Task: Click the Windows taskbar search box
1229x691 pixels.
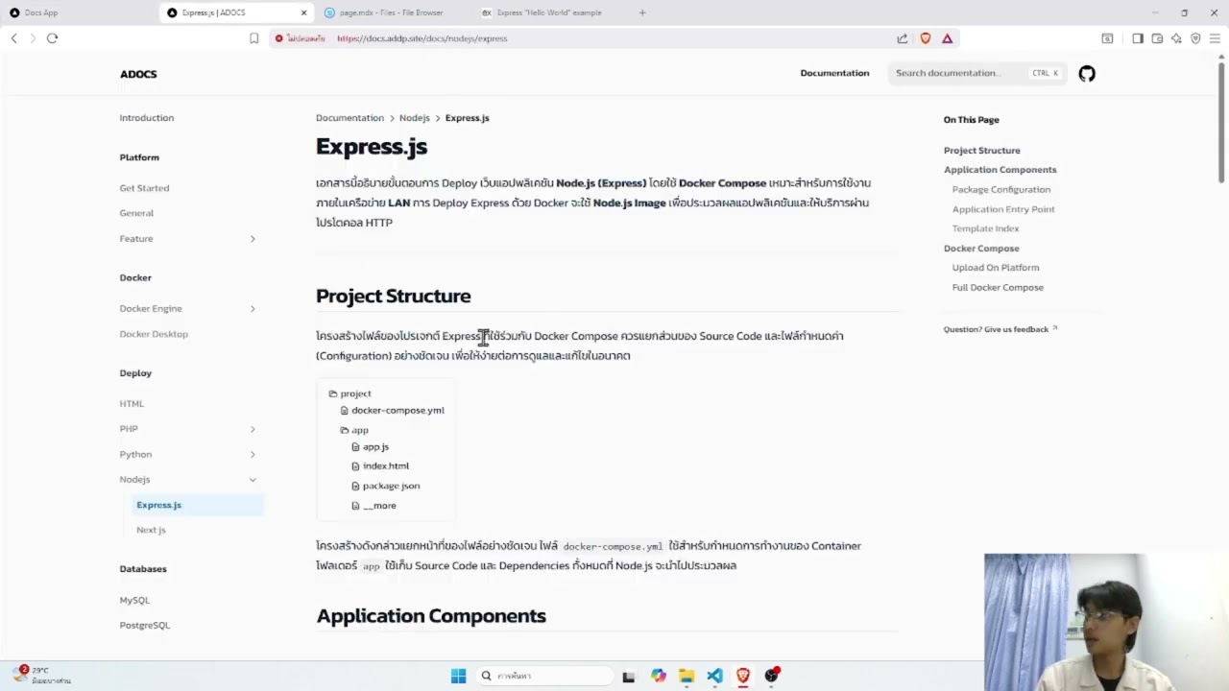Action: point(544,676)
